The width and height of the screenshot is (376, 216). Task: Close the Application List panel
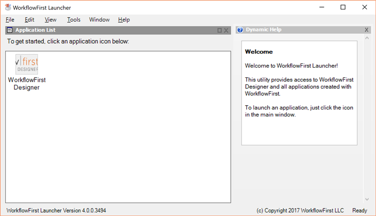click(x=226, y=31)
